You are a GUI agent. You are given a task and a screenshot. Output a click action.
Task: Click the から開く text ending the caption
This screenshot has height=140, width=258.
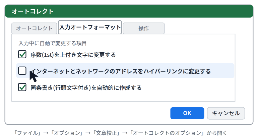(217, 133)
